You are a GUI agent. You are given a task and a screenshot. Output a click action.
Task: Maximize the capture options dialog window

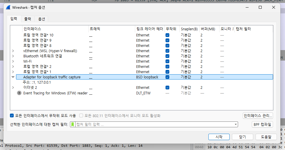point(260,7)
